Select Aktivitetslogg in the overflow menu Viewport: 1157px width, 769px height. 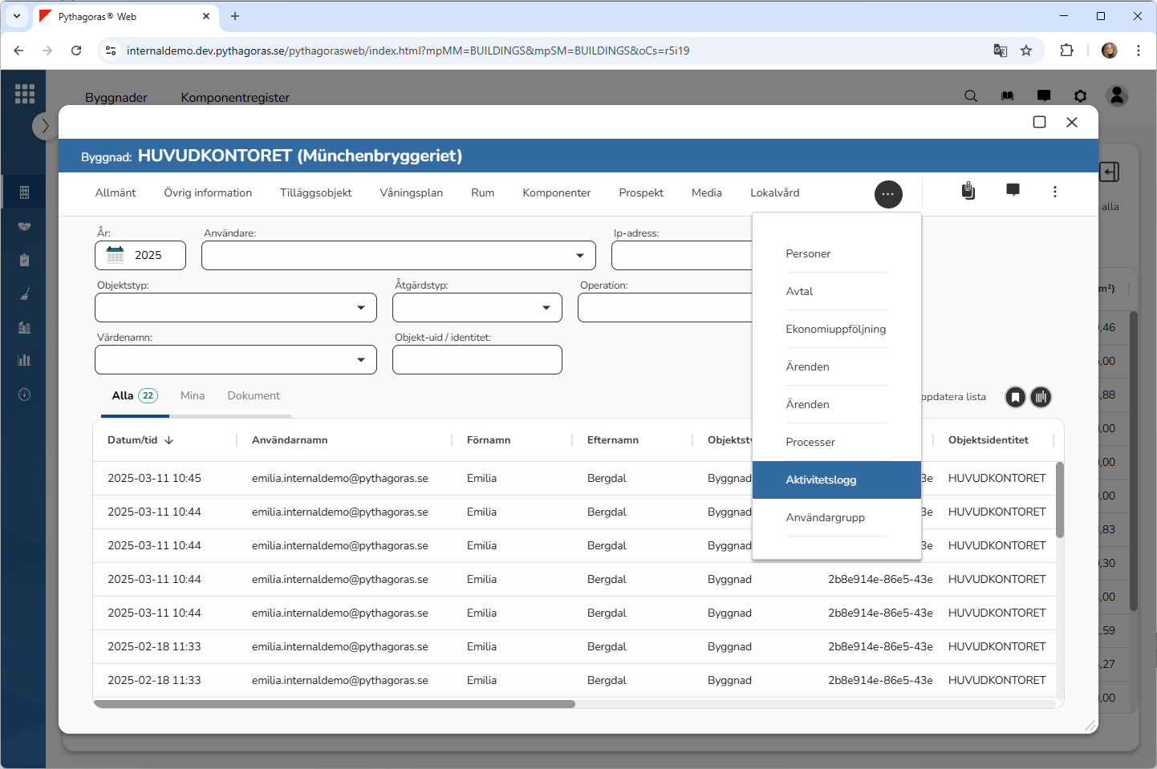click(821, 480)
